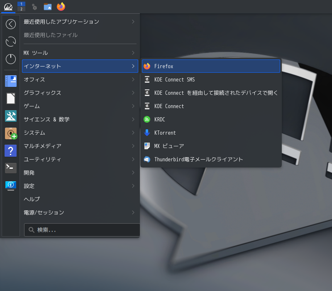Screen dimensions: 332x291
Task: Launch Thunderbird電子メールクライアント
Action: point(211,159)
